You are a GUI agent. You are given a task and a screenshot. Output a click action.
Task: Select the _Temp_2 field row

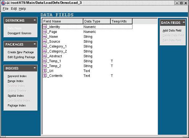click(x=87, y=66)
